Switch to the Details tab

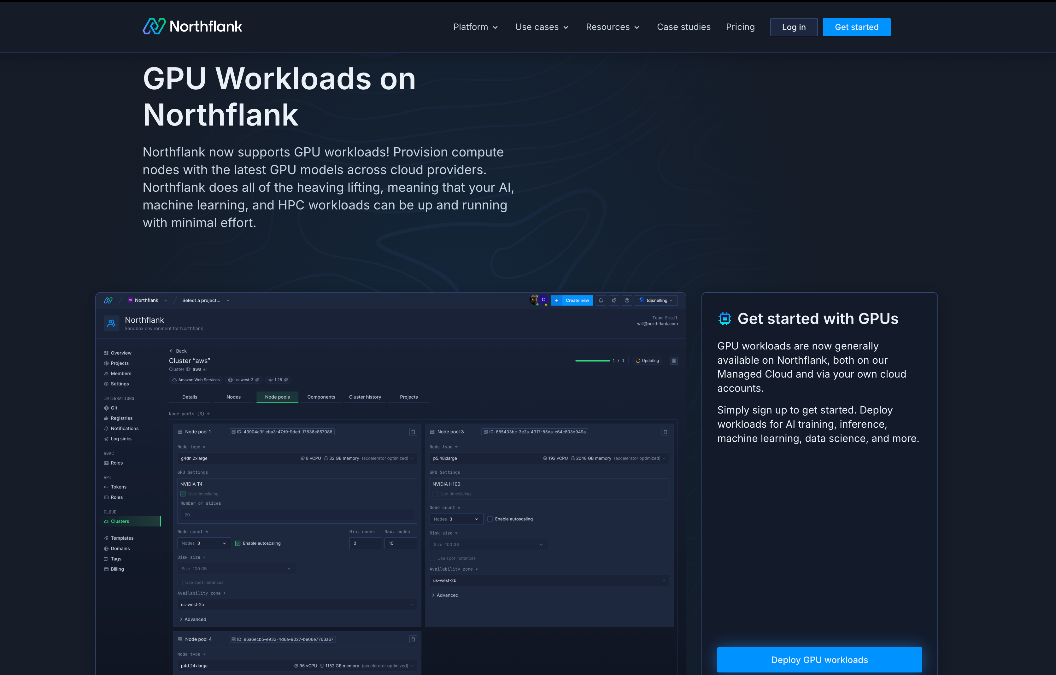click(x=190, y=397)
